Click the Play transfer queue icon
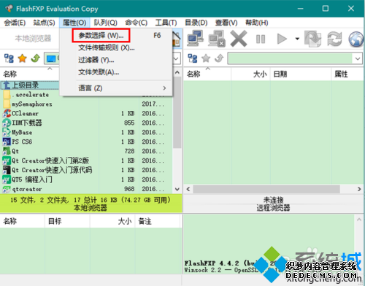 [x=282, y=39]
